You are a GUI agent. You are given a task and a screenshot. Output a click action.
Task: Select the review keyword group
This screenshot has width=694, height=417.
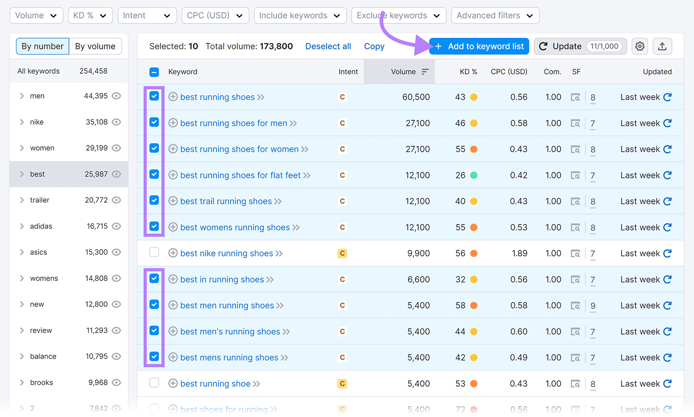pyautogui.click(x=69, y=330)
